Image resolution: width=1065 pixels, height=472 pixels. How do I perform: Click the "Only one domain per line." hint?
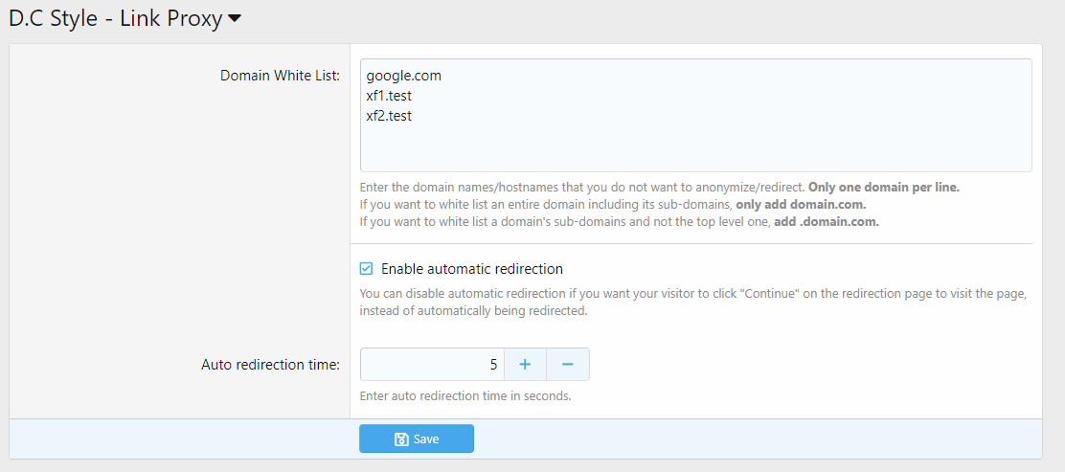[x=883, y=188]
